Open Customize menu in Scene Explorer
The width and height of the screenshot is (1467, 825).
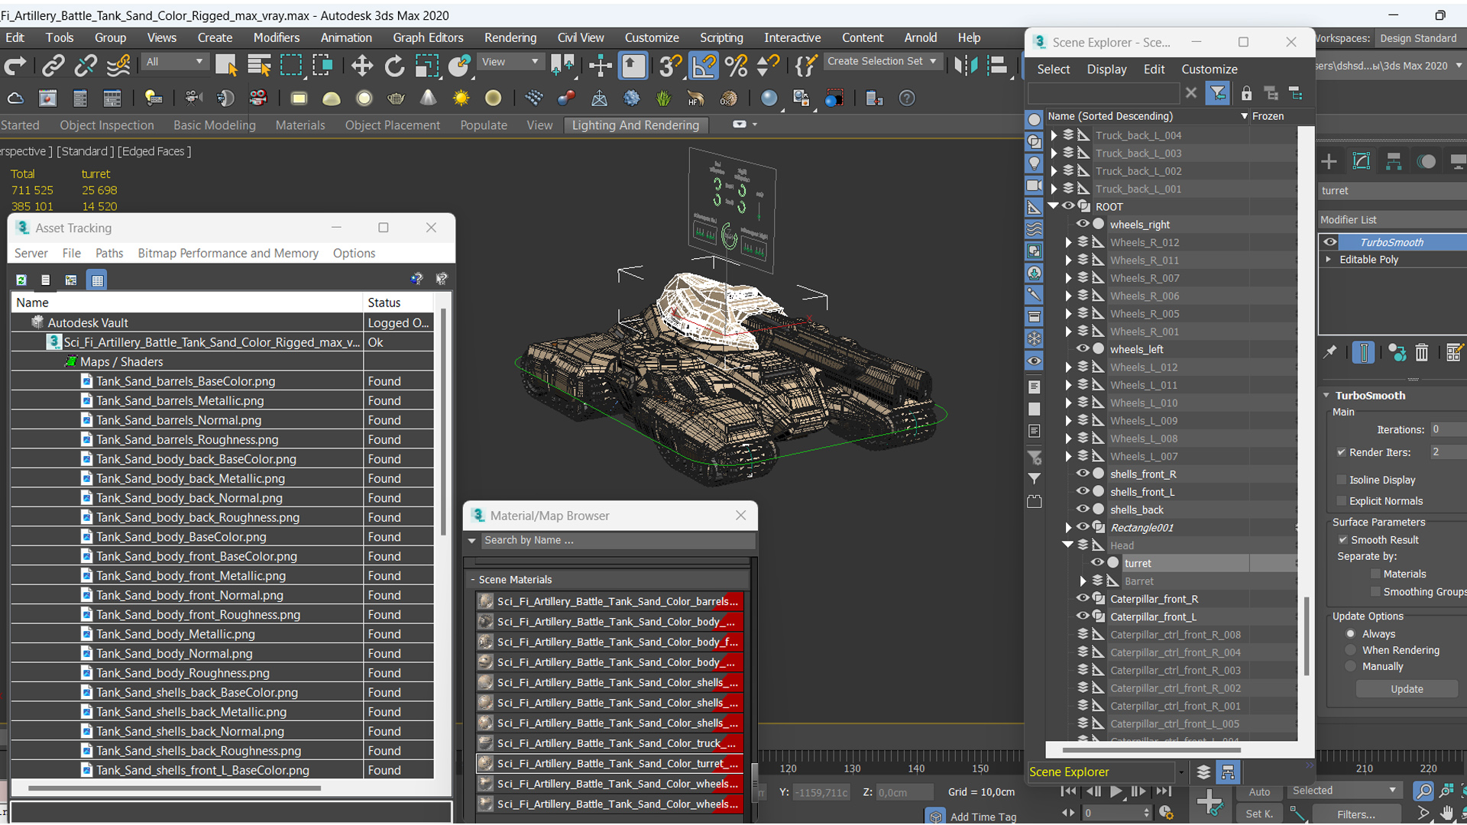pyautogui.click(x=1210, y=69)
